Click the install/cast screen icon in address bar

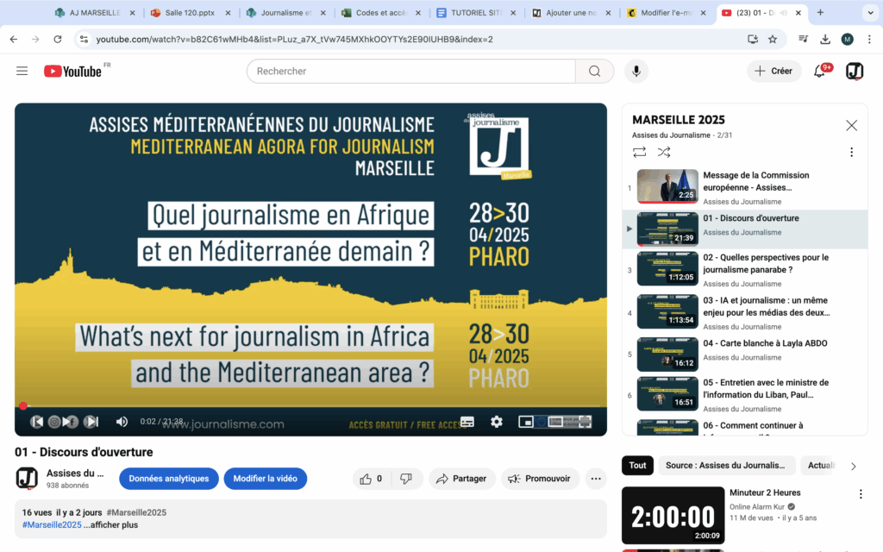point(752,39)
